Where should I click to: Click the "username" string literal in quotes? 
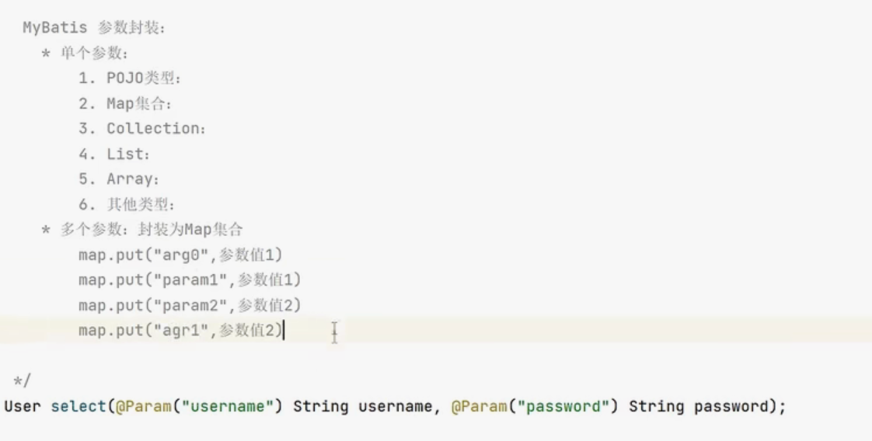(227, 406)
